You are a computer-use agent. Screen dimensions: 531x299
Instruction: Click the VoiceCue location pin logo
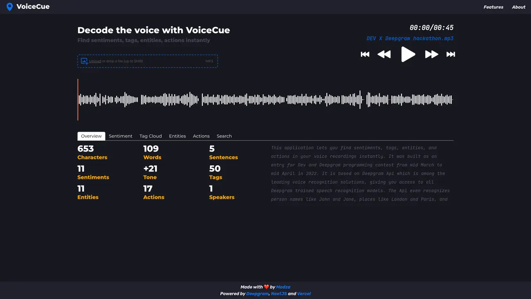tap(10, 7)
